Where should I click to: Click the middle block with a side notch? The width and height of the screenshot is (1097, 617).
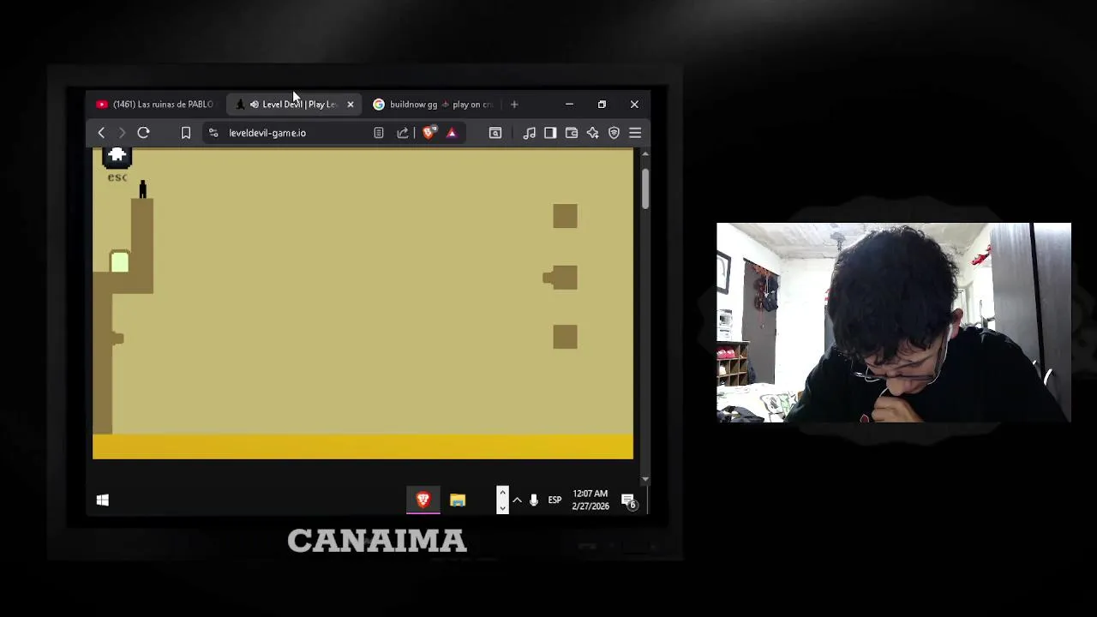[x=560, y=278]
